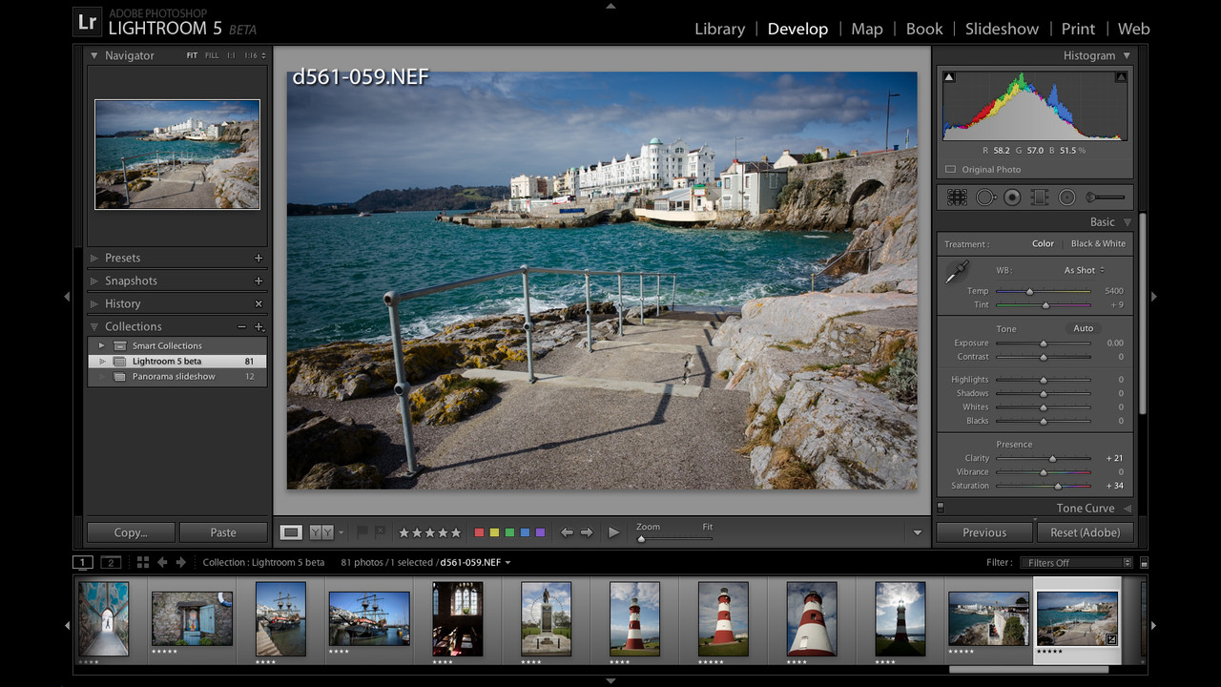Pick the White Balance eyedropper
Image resolution: width=1221 pixels, height=687 pixels.
tap(956, 273)
